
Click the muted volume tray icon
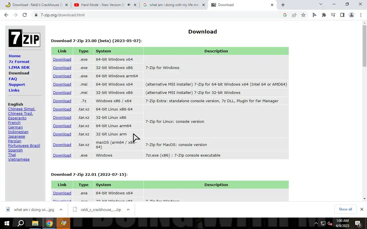click(x=330, y=224)
